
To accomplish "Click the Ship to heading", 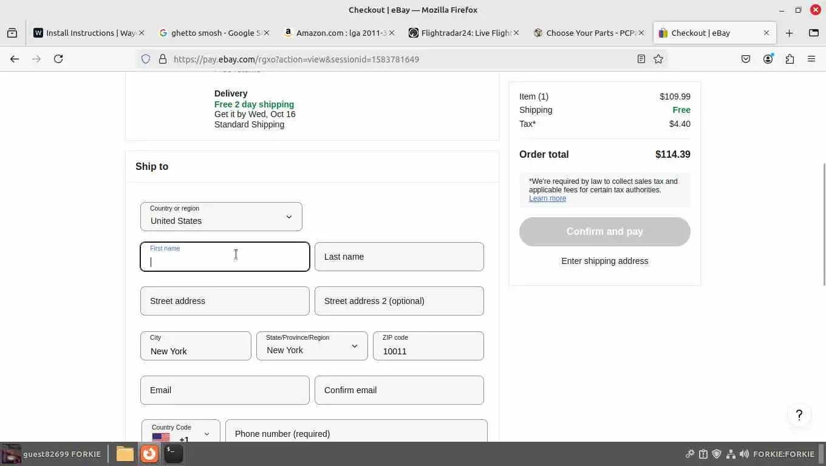I will [x=152, y=166].
